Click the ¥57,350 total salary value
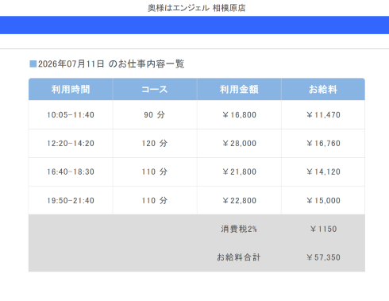The image size is (389, 301). [x=323, y=257]
